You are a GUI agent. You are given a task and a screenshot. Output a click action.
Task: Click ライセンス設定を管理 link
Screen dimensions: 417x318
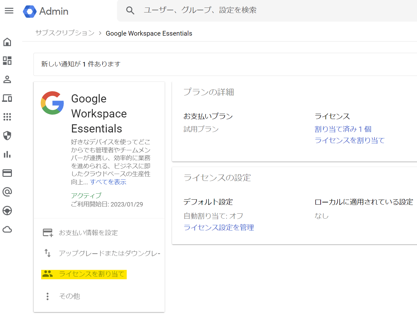(x=219, y=228)
